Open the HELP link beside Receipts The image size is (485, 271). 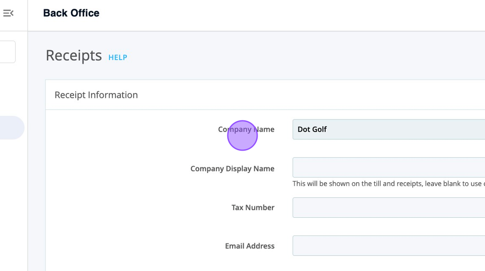point(117,57)
